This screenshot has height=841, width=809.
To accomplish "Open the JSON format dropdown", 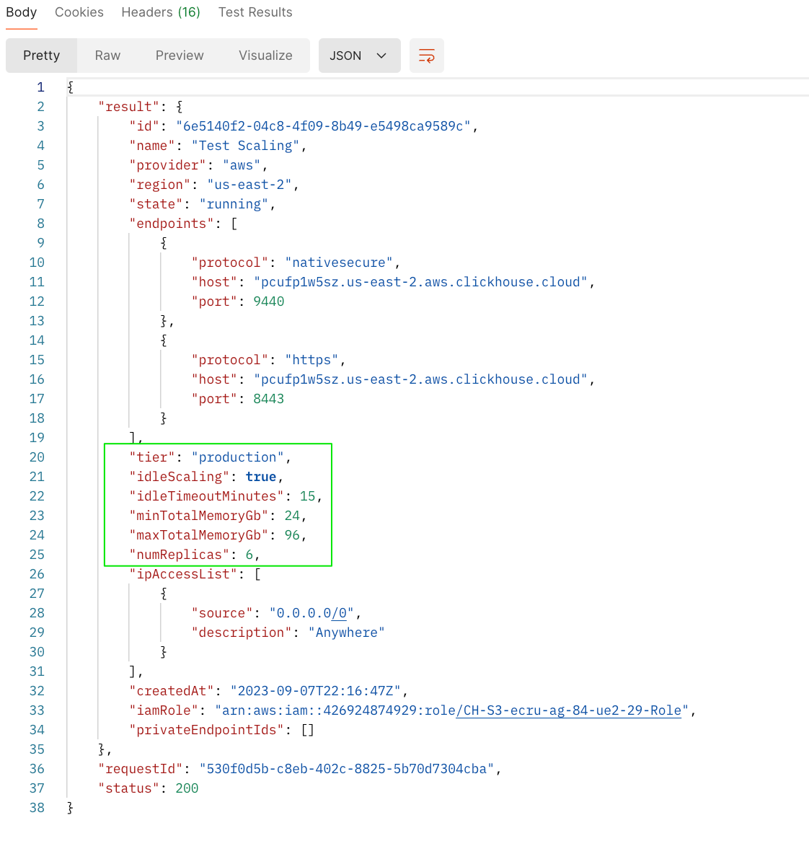I will pyautogui.click(x=359, y=56).
